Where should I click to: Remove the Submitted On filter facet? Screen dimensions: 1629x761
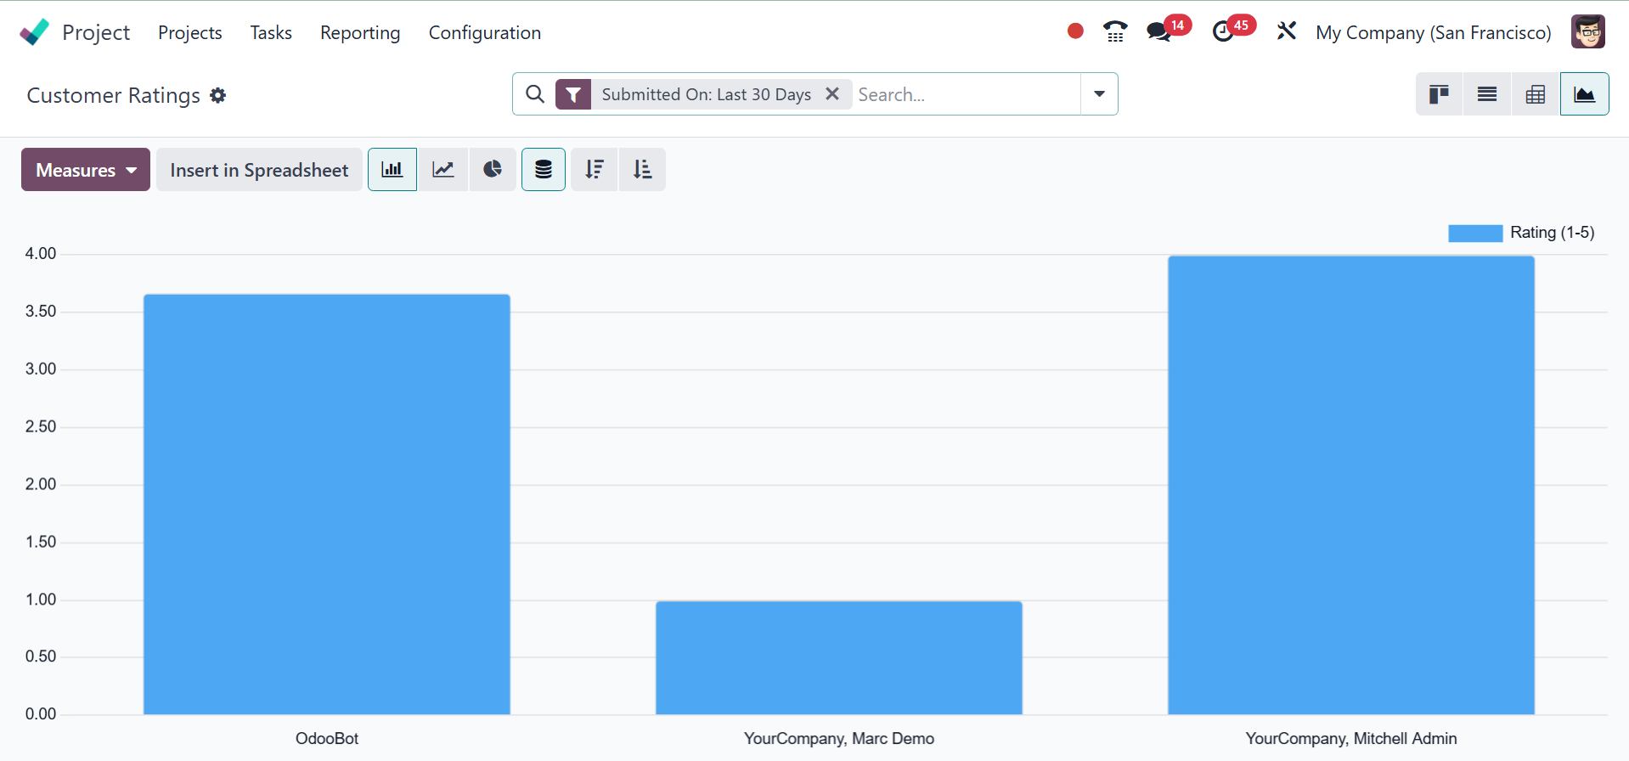(x=832, y=93)
